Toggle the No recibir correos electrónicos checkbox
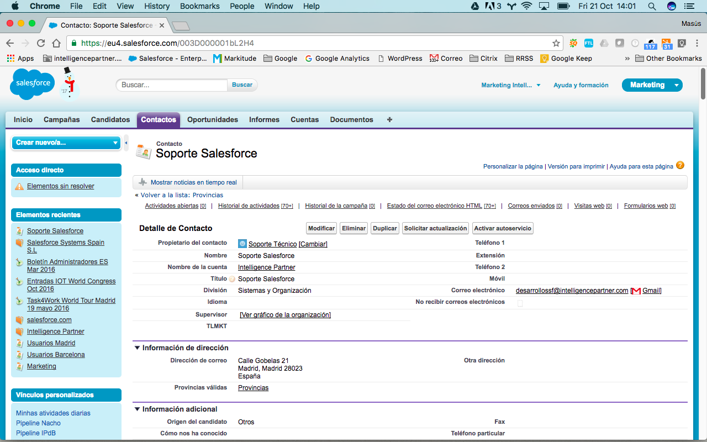Image resolution: width=707 pixels, height=442 pixels. click(x=520, y=303)
